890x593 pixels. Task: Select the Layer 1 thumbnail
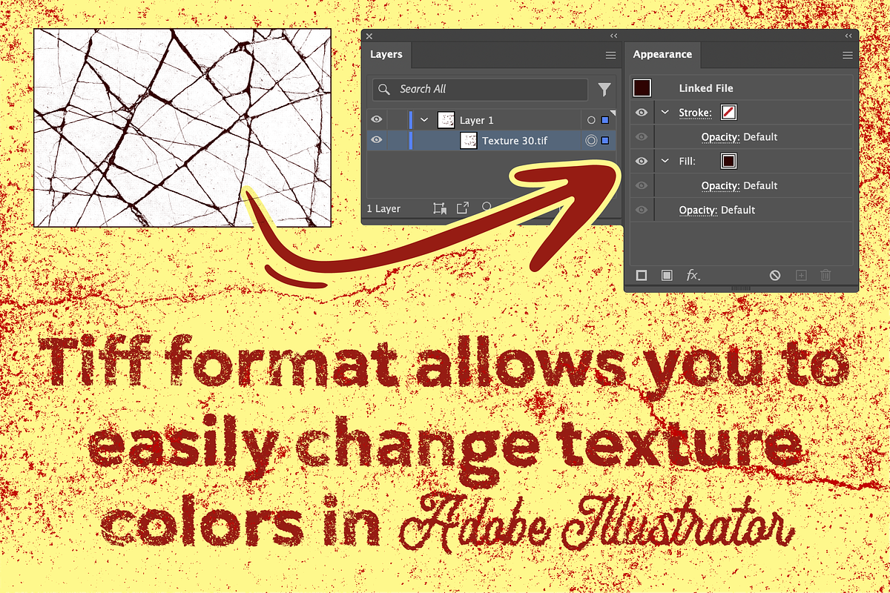tap(446, 120)
